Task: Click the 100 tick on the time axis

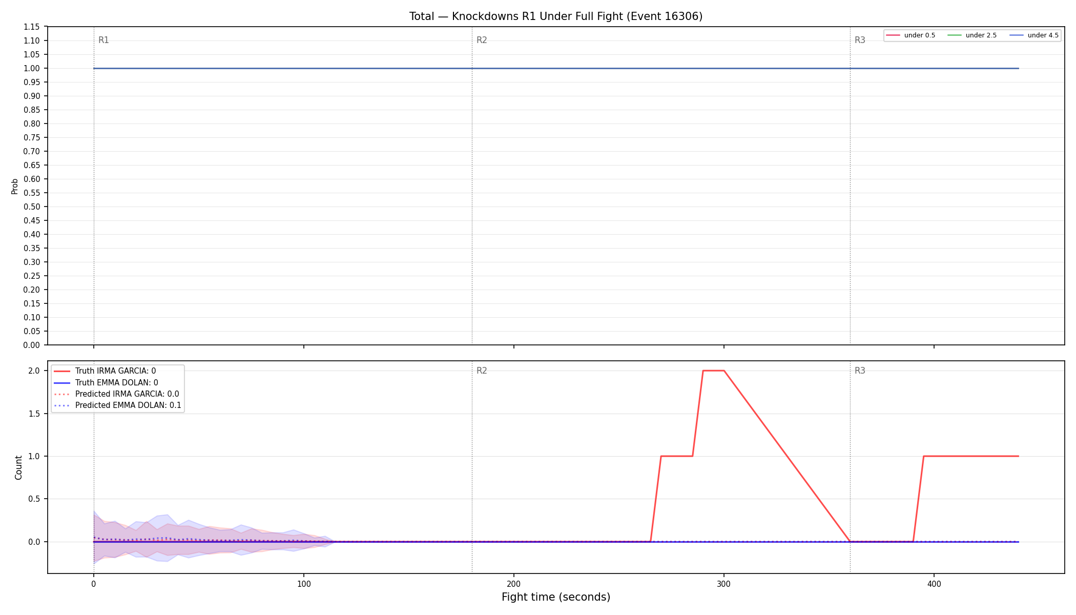Action: 304,584
